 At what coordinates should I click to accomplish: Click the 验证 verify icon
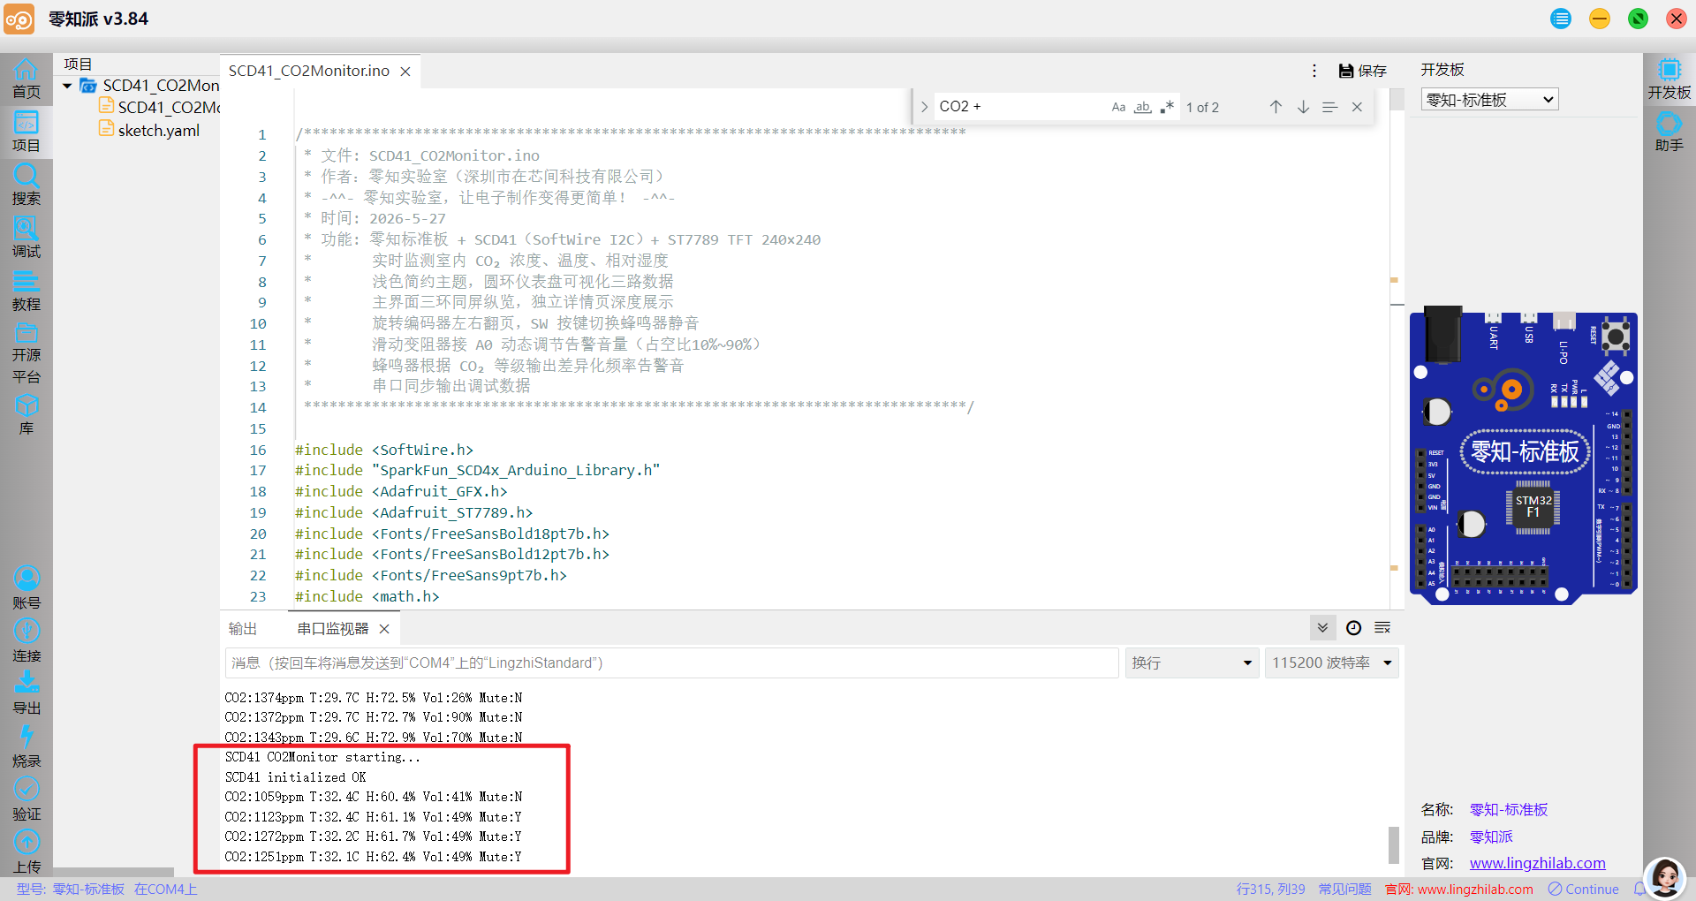tap(26, 799)
